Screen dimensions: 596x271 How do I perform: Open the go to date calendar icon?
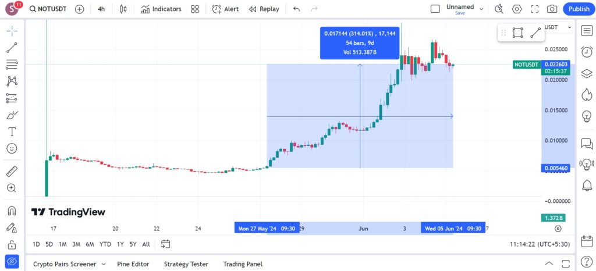pos(165,244)
